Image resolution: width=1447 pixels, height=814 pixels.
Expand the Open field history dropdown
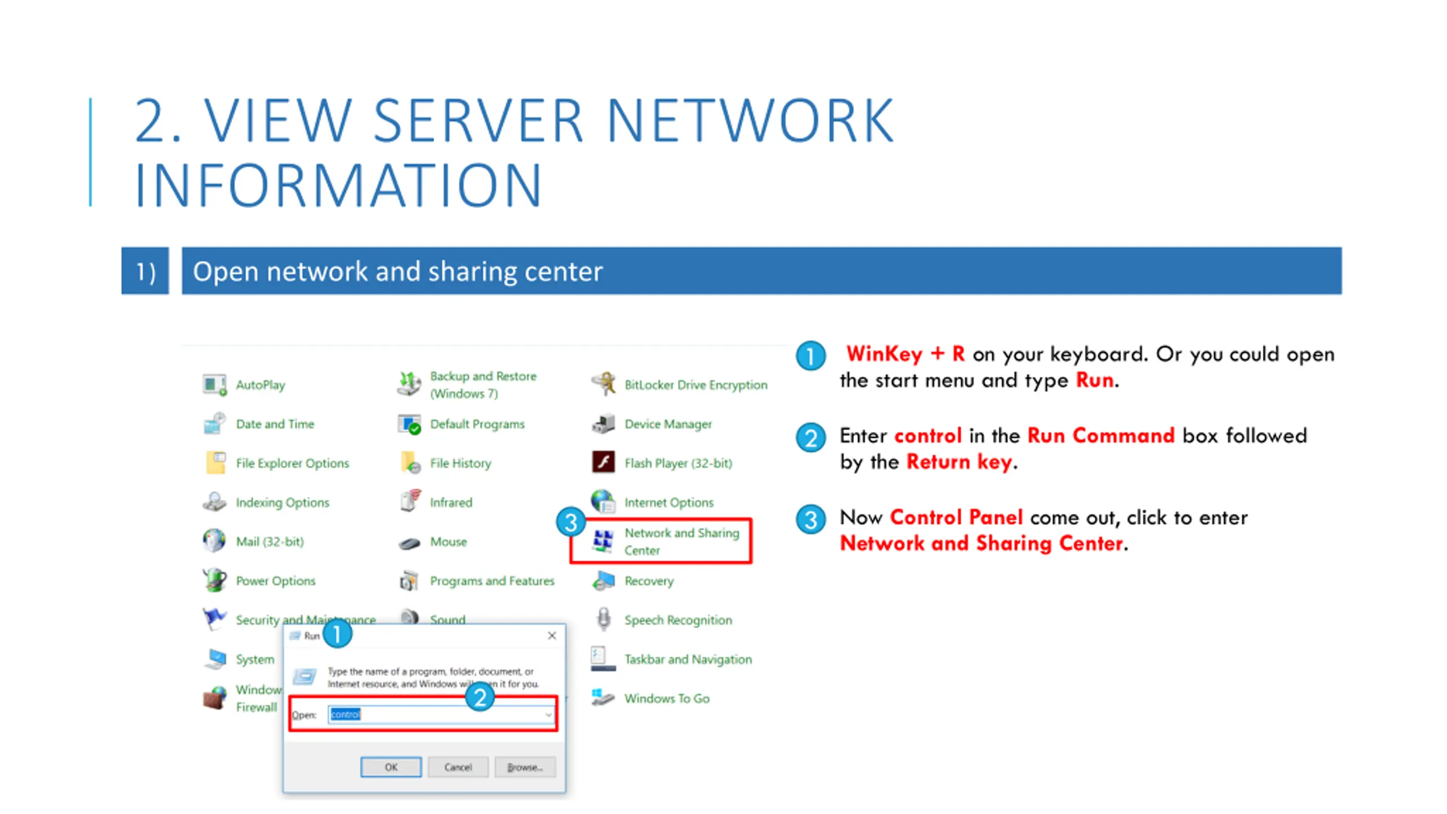click(x=548, y=715)
